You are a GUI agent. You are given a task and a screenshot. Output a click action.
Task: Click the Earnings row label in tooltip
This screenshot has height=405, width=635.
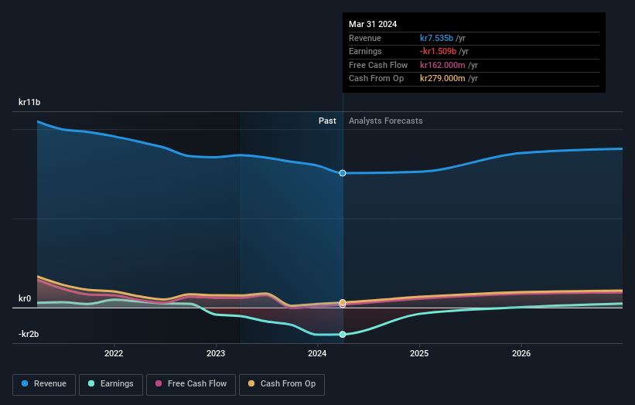coord(365,51)
